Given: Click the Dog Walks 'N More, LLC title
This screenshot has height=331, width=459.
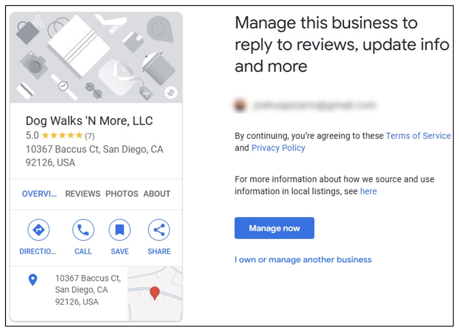Looking at the screenshot, I should coord(89,121).
